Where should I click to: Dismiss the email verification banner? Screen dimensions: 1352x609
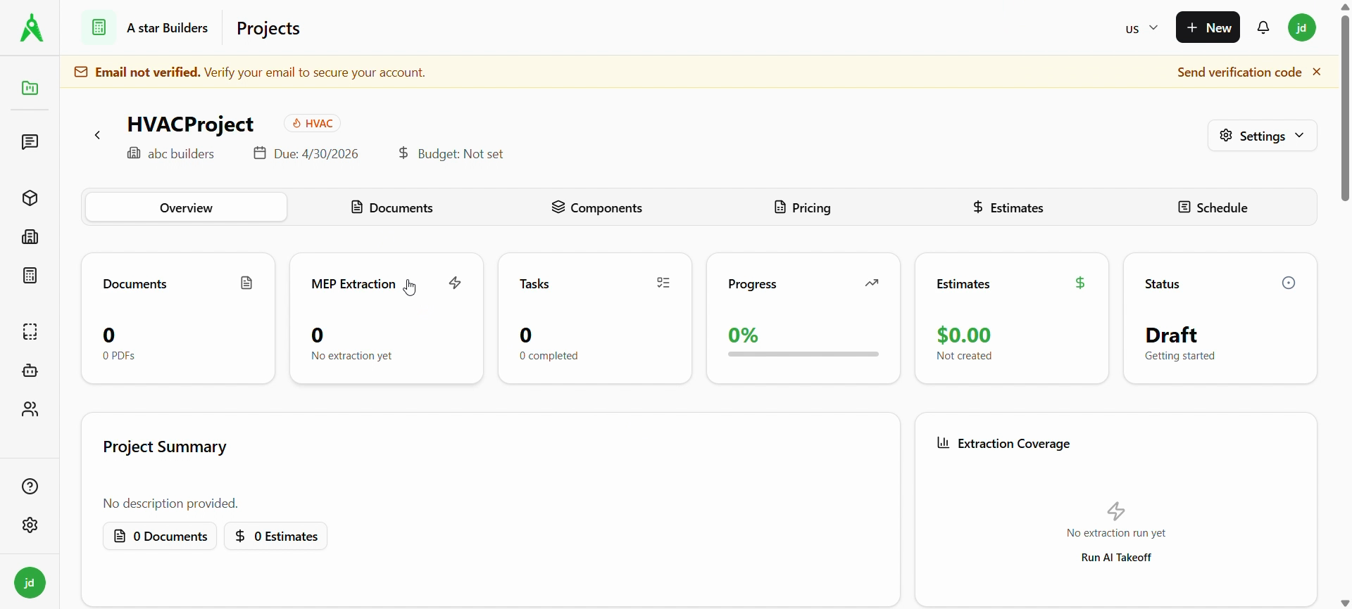click(x=1317, y=72)
